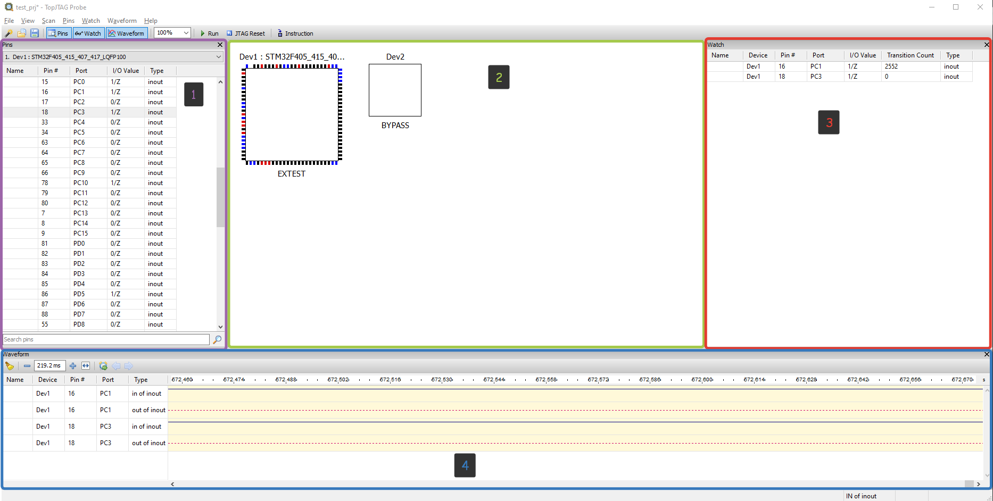Screen dimensions: 993x501
Task: Click the clock trigger icon in Waveform panel
Action: [103, 366]
